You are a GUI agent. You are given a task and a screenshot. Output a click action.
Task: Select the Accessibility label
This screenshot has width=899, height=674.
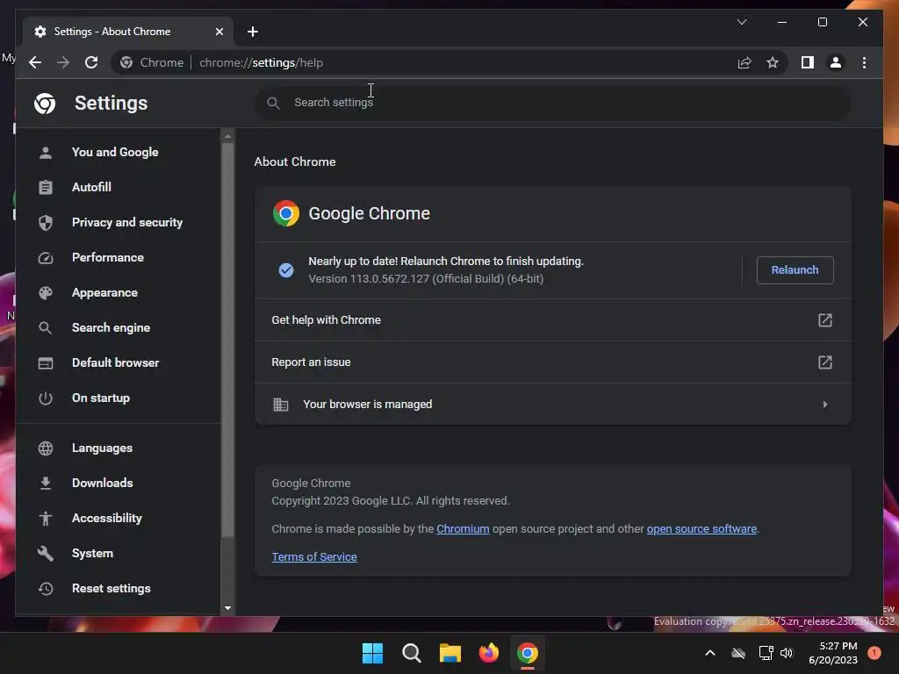point(106,518)
